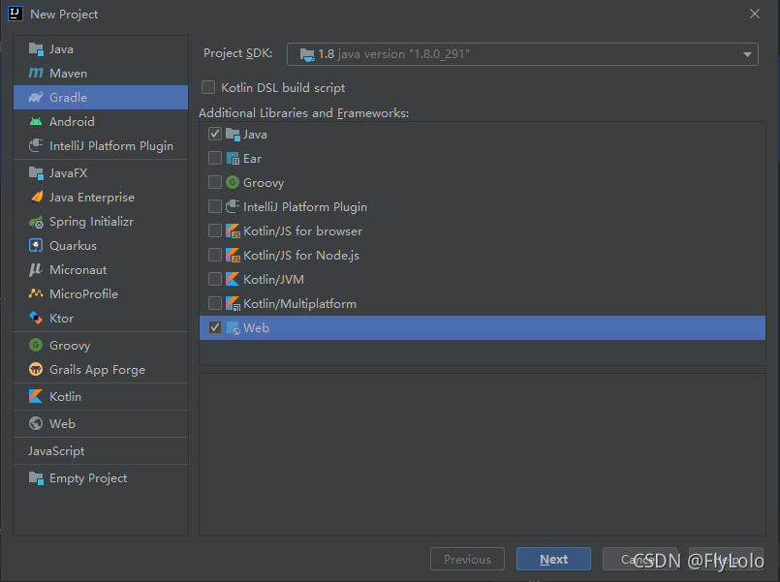Choose the Maven icon in sidebar
Image resolution: width=780 pixels, height=582 pixels.
click(36, 73)
